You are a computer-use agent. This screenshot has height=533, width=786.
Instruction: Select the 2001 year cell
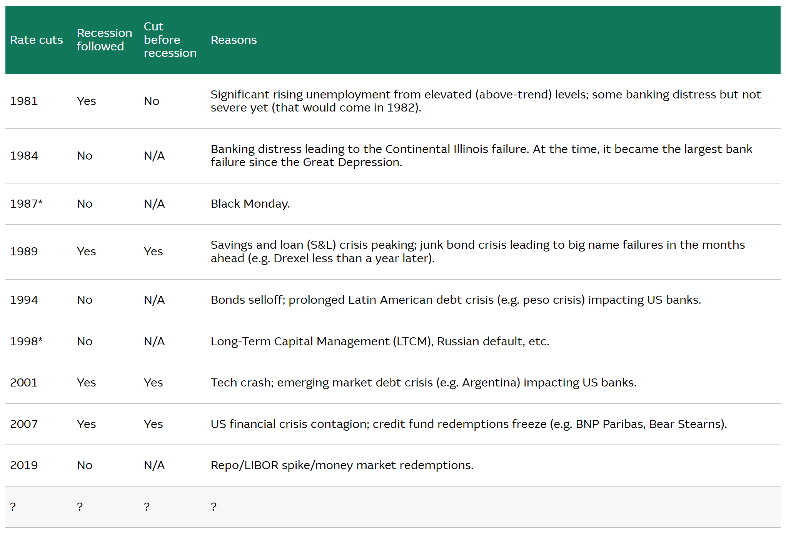[x=24, y=383]
